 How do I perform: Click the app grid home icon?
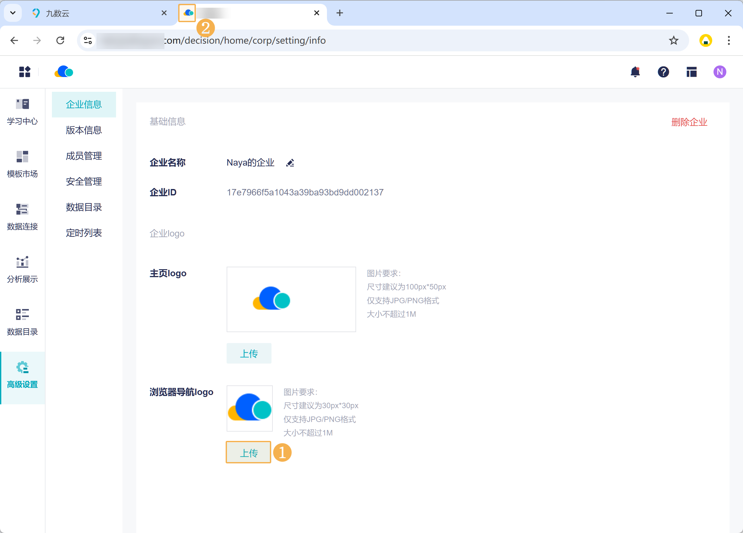(25, 72)
